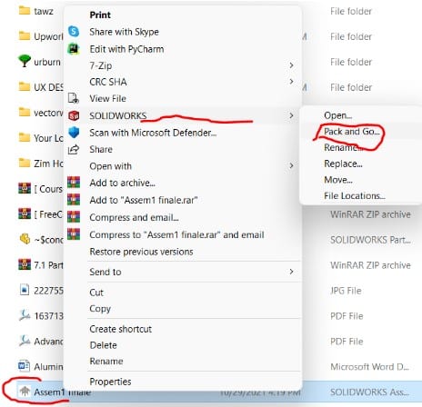
Task: Click WinRAR icon beside Compress to "Assem1 finale.rar" and email
Action: point(74,234)
